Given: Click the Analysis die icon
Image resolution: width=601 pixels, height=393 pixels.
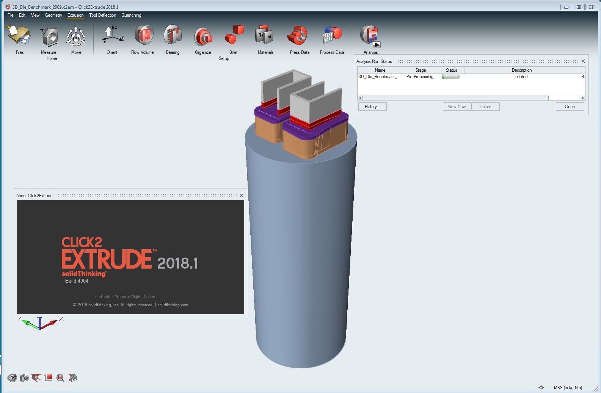Looking at the screenshot, I should (369, 35).
